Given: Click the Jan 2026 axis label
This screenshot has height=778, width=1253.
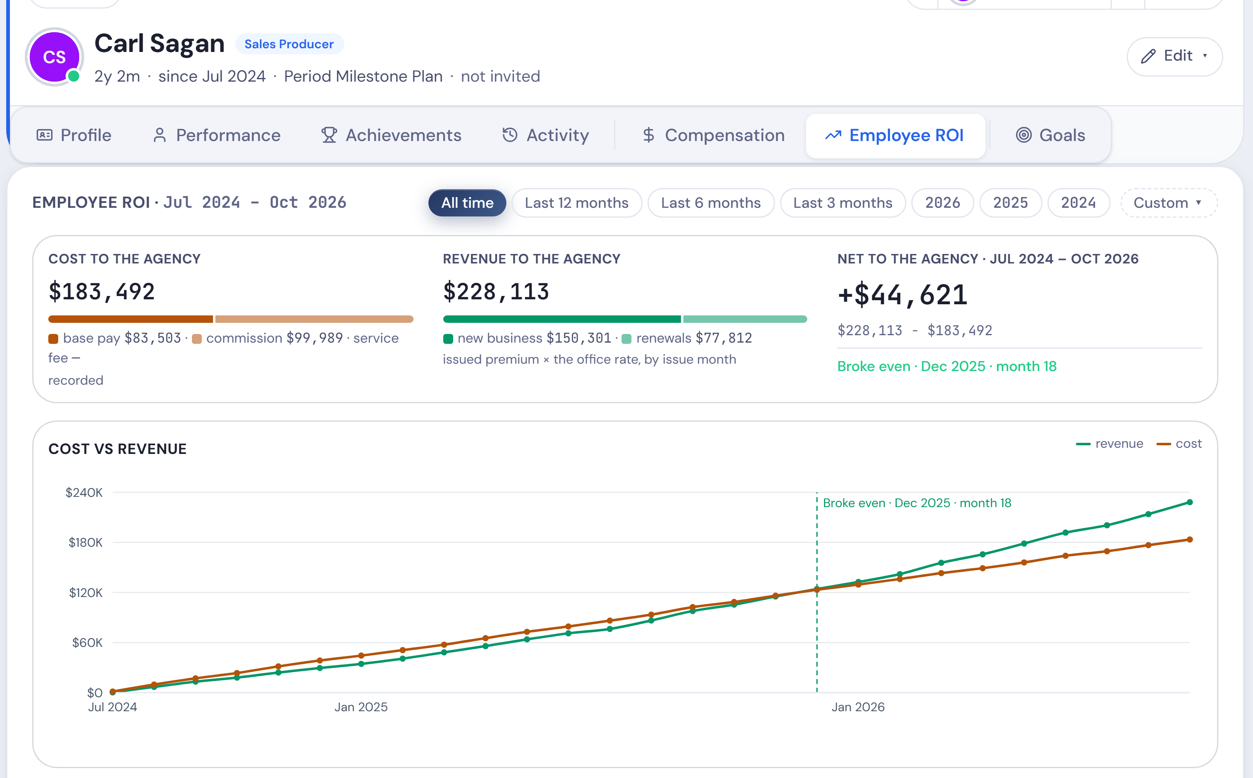Looking at the screenshot, I should click(x=858, y=707).
